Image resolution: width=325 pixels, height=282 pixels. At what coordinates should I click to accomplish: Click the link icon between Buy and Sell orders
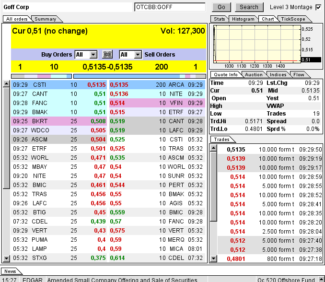[107, 55]
